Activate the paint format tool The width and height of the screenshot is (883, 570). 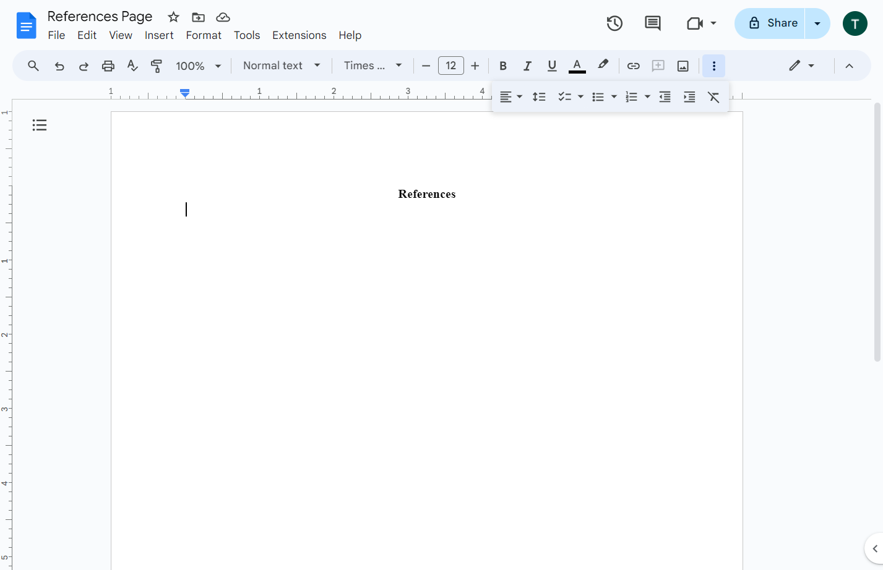157,66
